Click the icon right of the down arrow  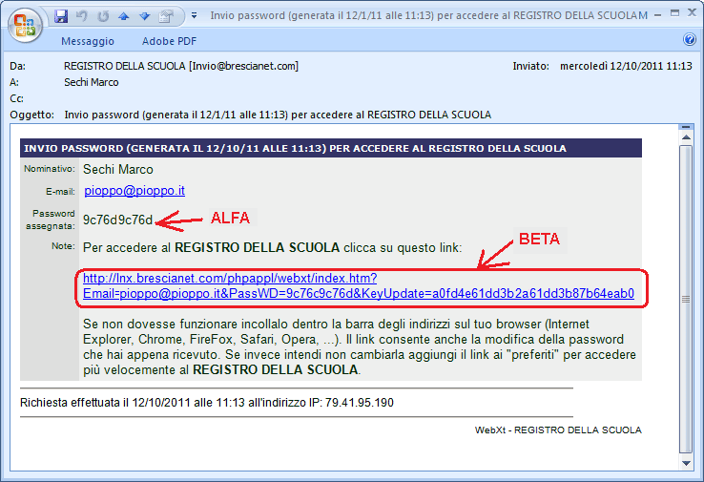166,16
